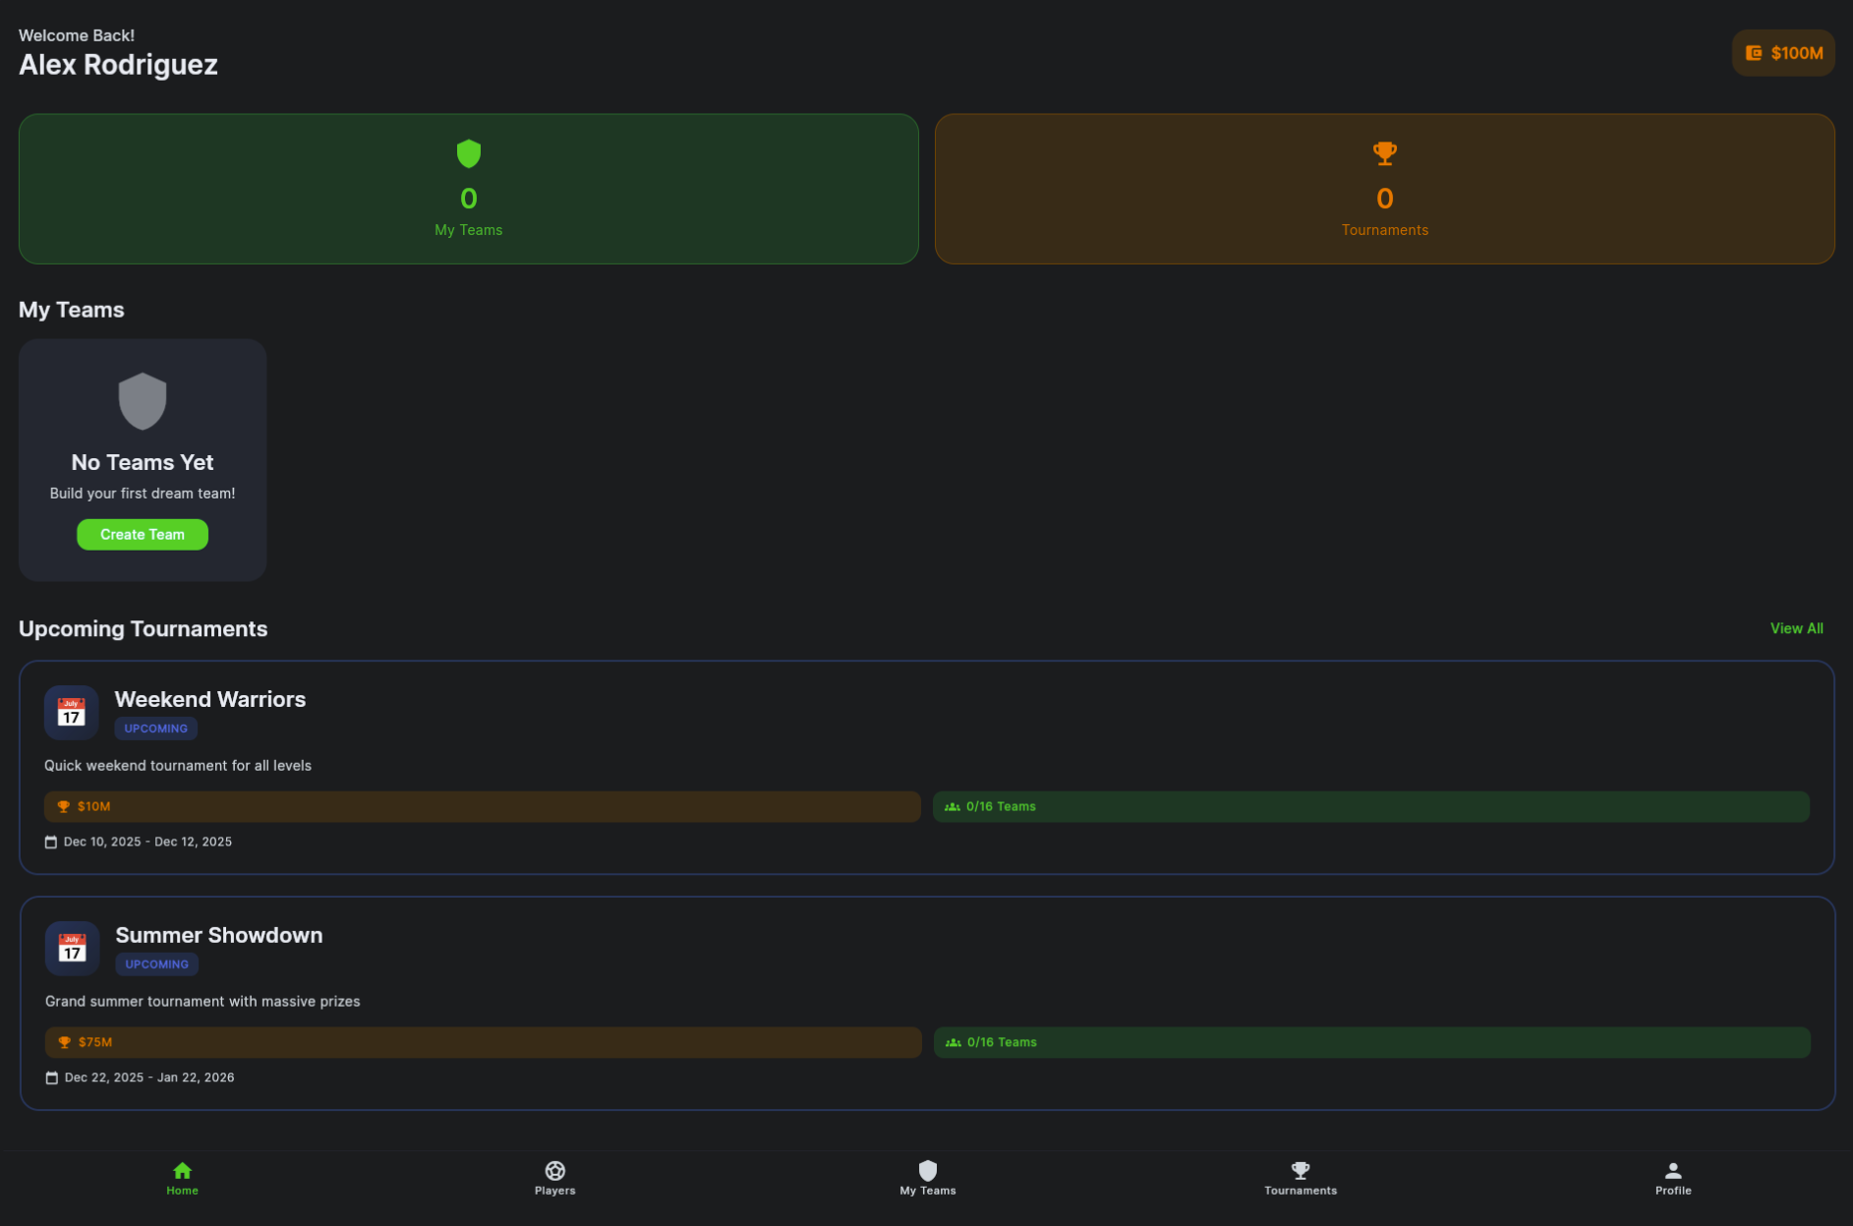Open Profile via person icon
Screen dimensions: 1853x1226
tap(1672, 1170)
